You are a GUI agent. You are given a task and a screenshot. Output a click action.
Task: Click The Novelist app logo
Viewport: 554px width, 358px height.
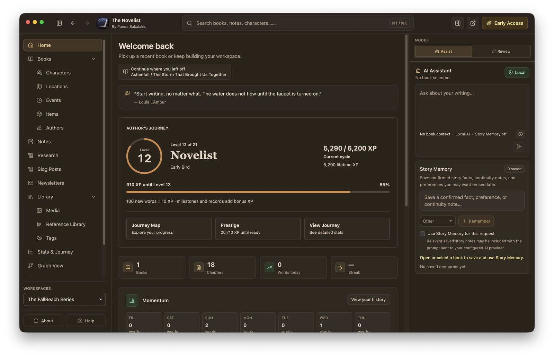pyautogui.click(x=102, y=23)
